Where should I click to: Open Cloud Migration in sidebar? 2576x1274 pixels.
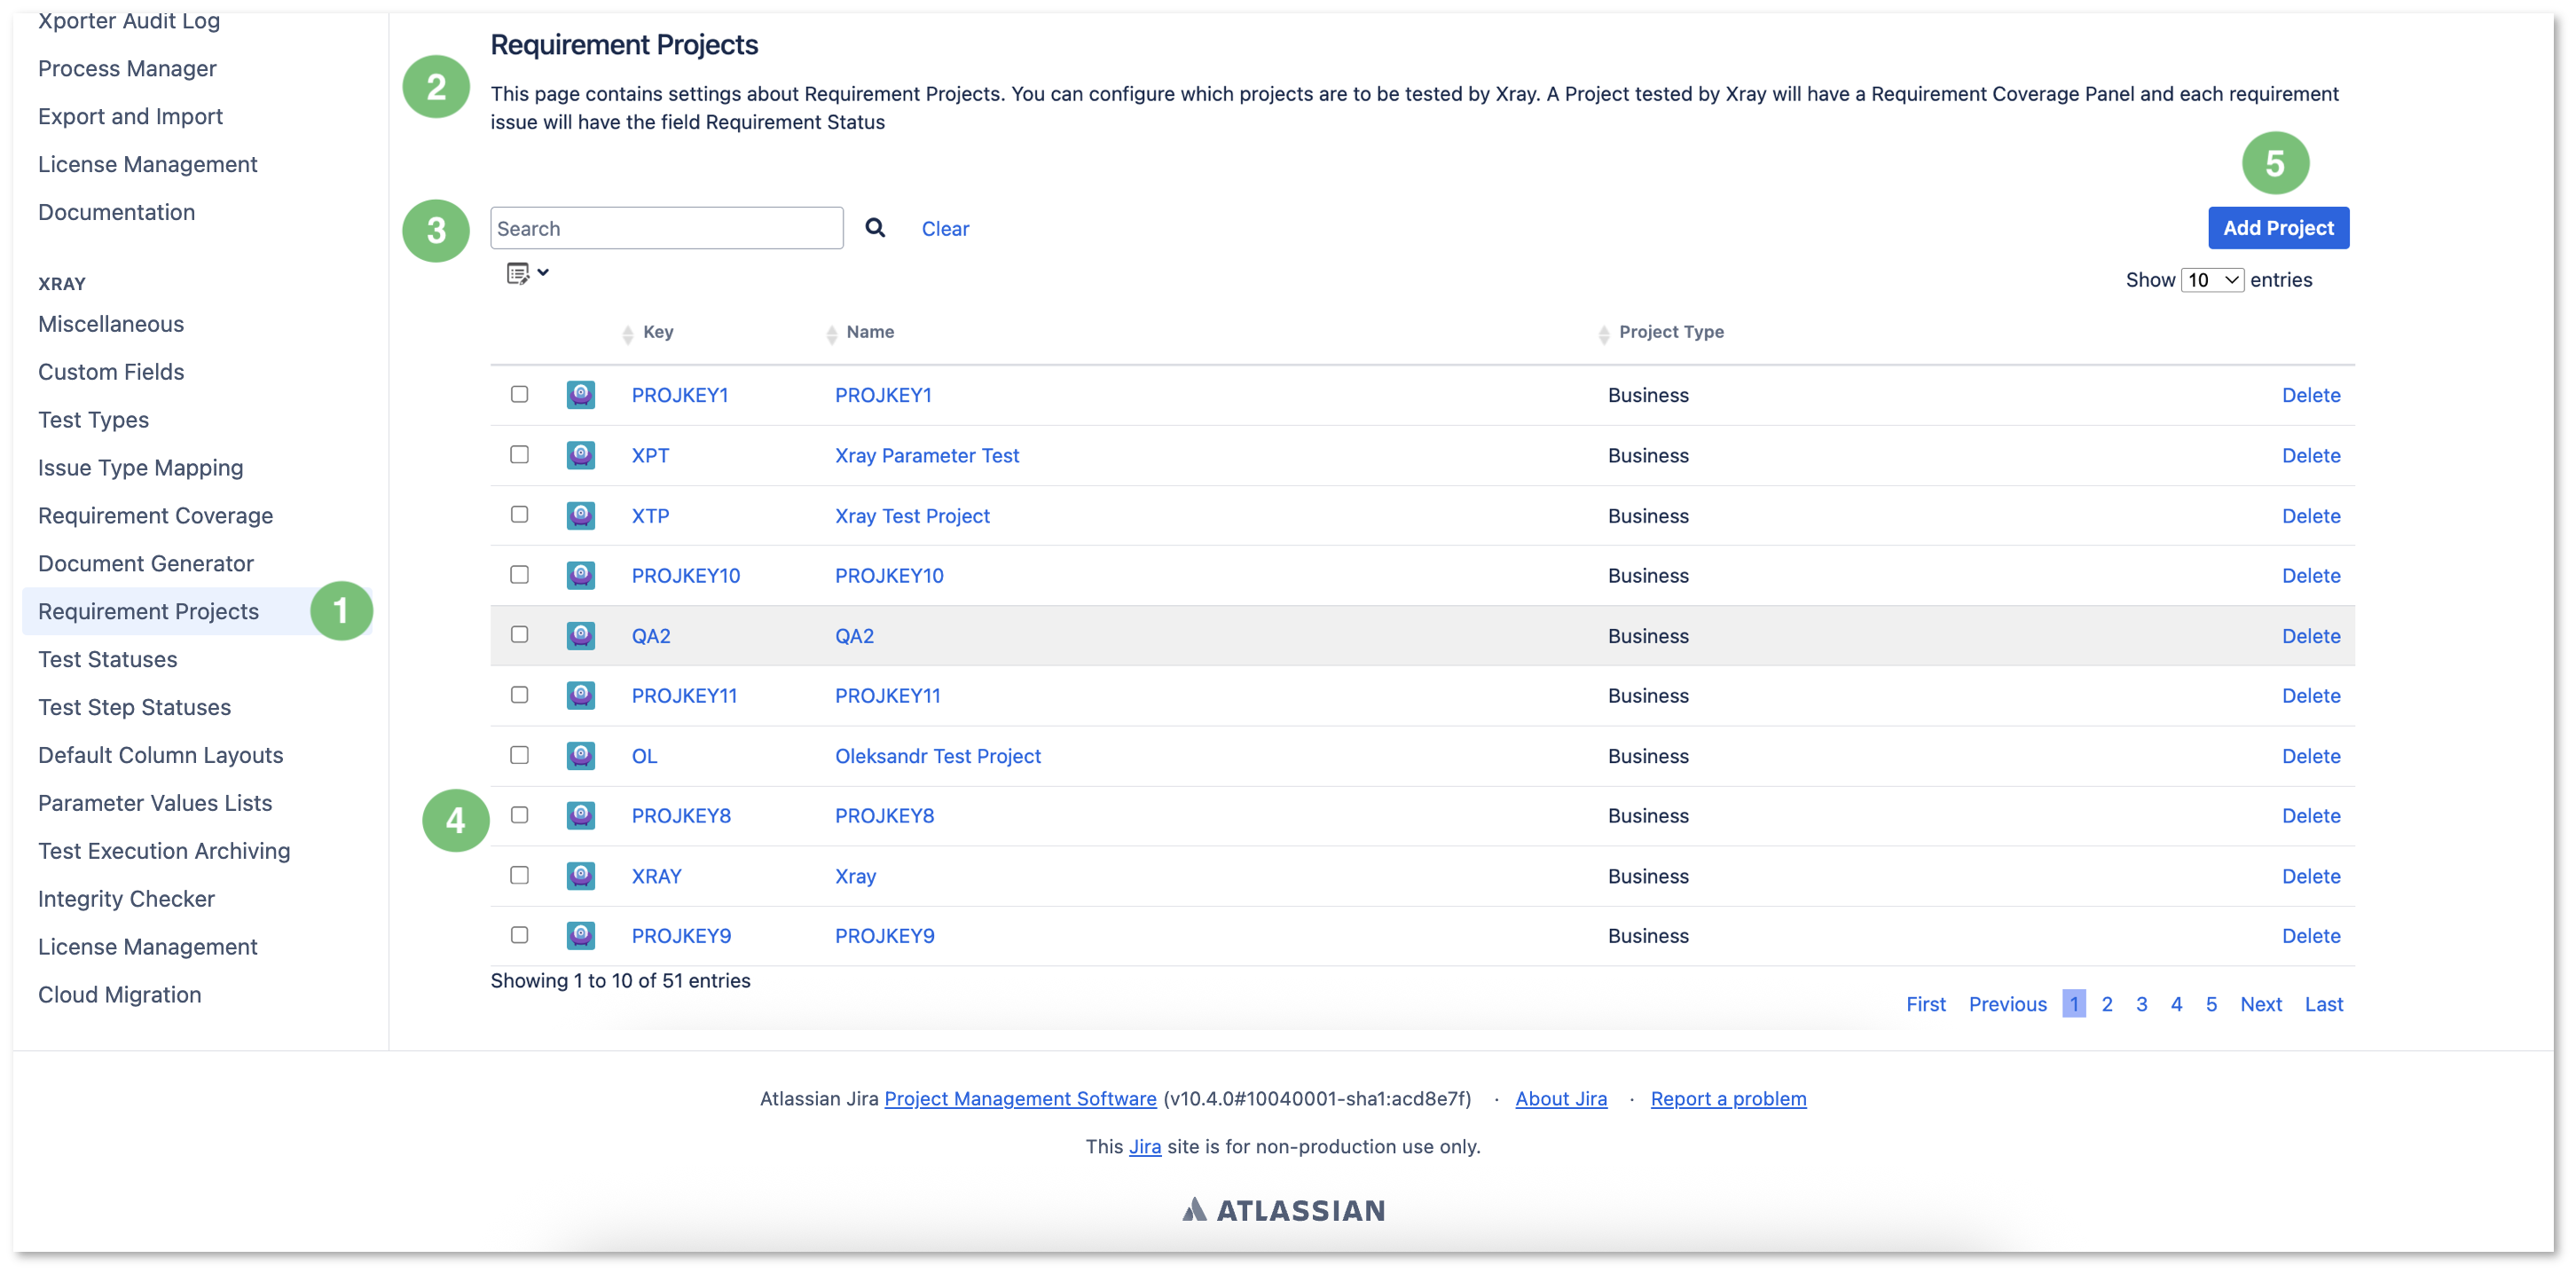(120, 995)
